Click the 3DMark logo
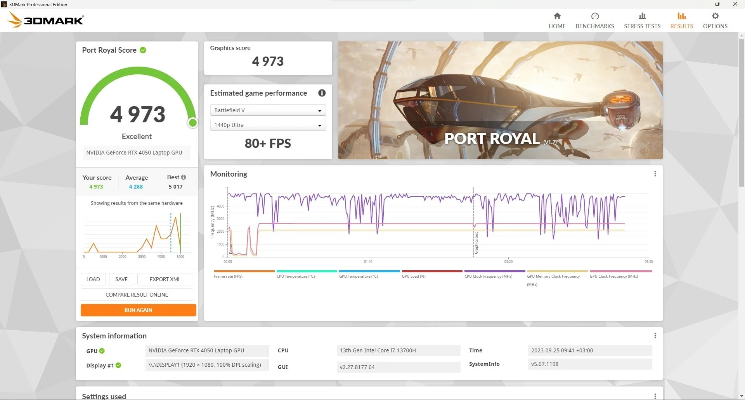745x400 pixels. tap(45, 20)
